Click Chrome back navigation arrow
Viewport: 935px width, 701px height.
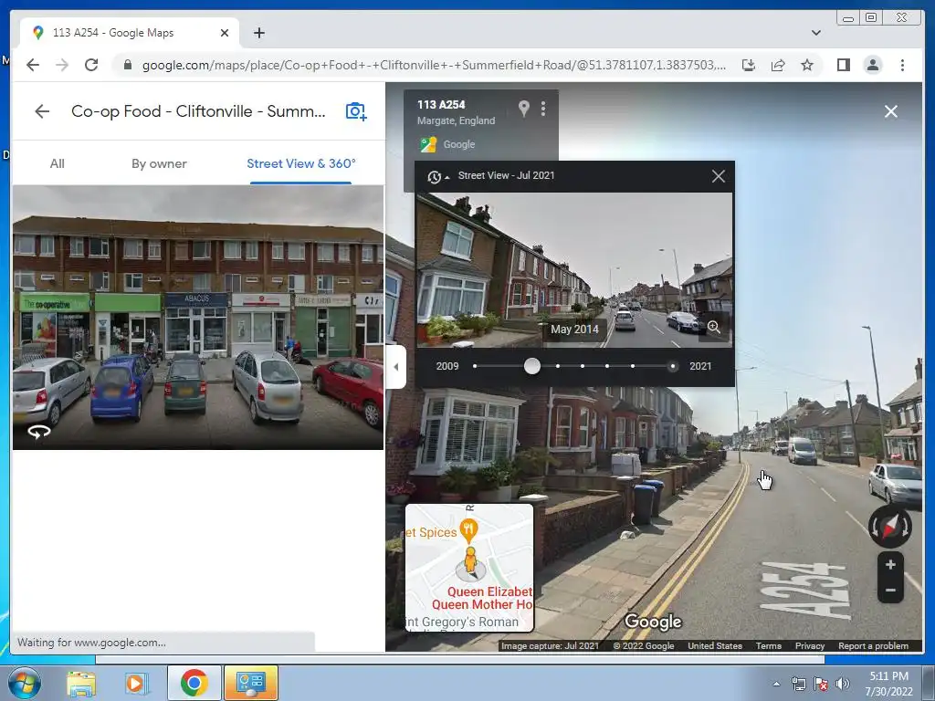coord(33,65)
